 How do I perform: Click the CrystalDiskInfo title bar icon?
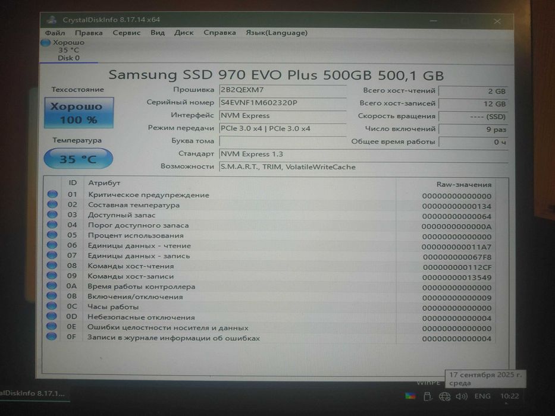click(x=52, y=20)
